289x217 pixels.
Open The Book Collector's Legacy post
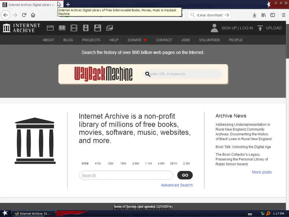[242, 159]
